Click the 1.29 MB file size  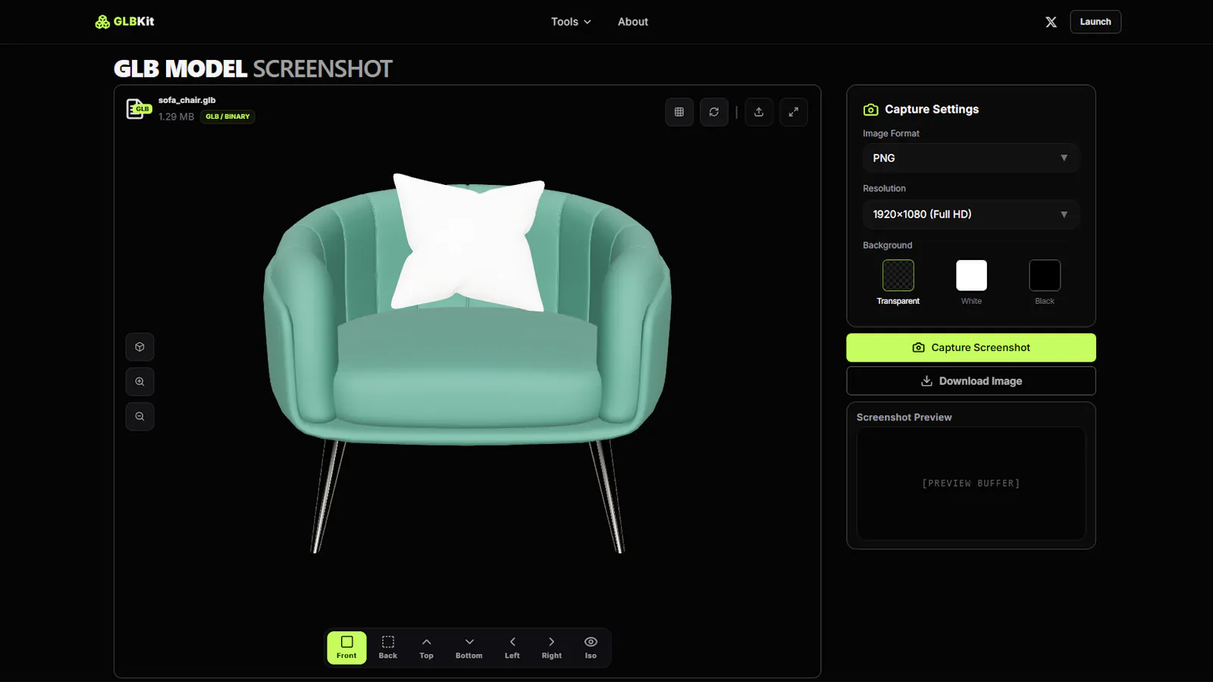(x=176, y=117)
